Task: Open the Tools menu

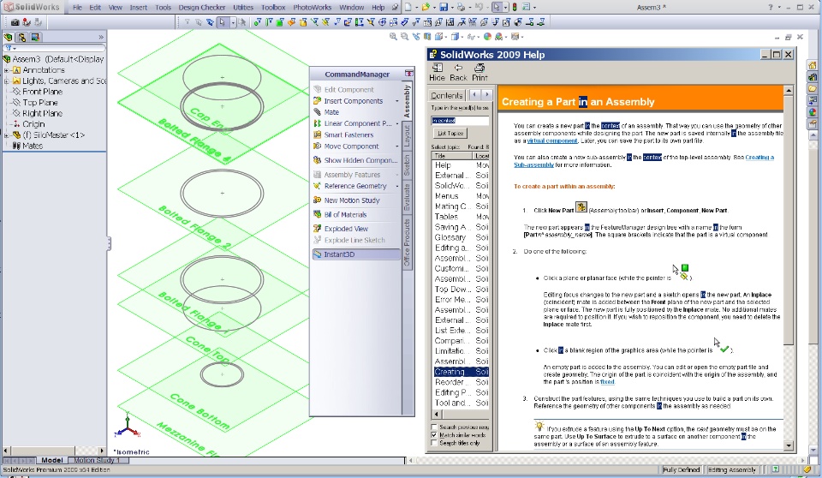Action: [x=163, y=8]
